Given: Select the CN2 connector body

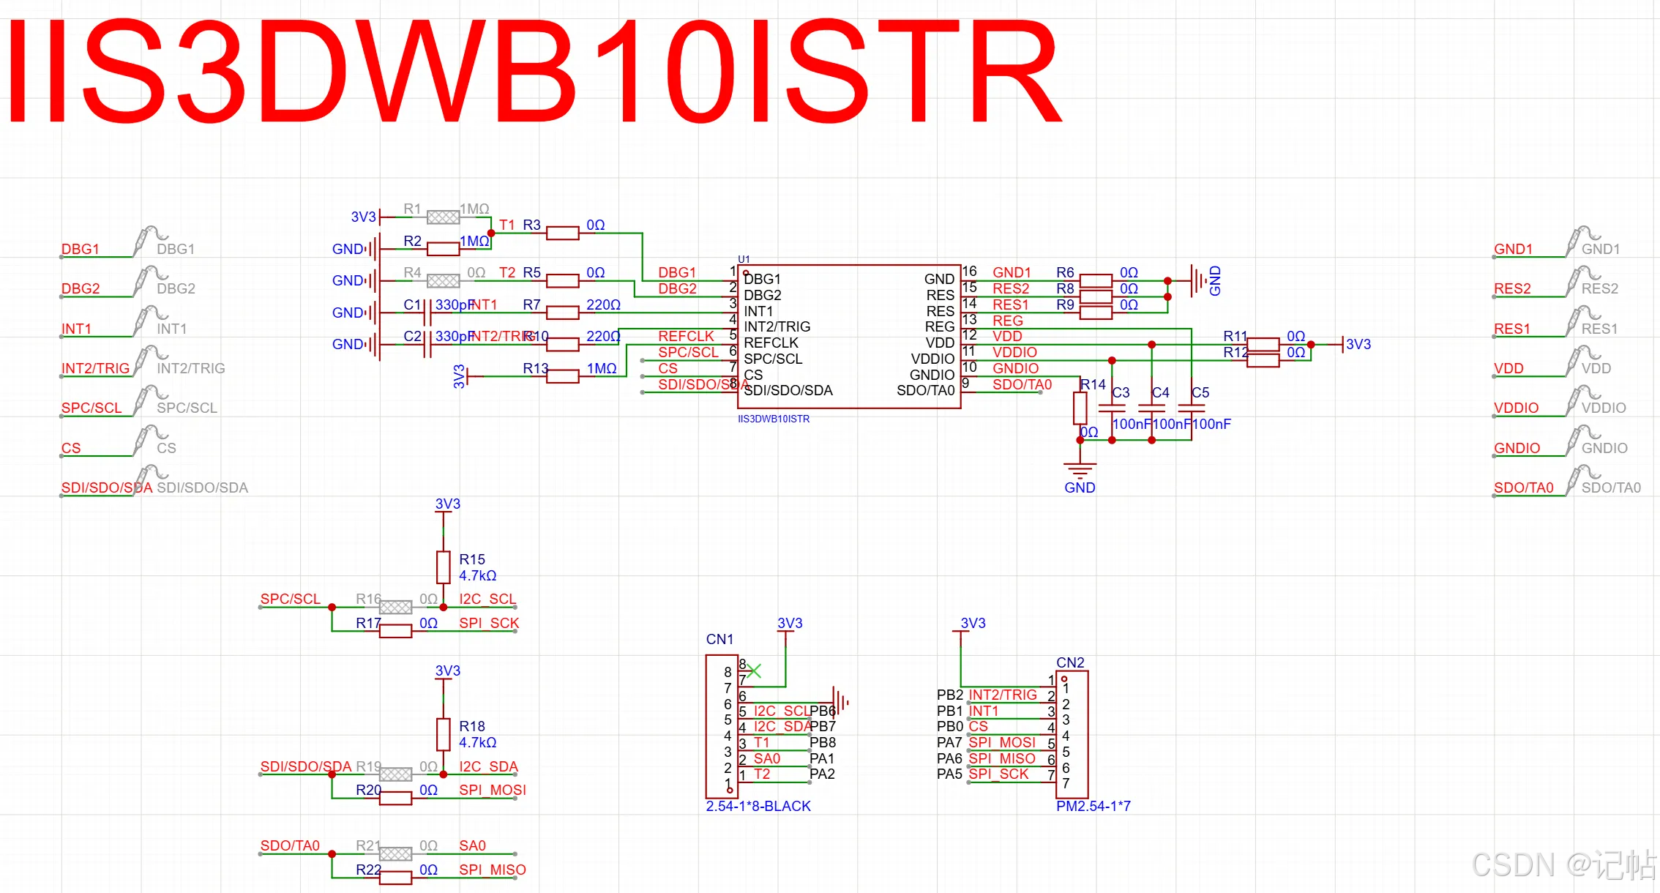Looking at the screenshot, I should pos(1072,734).
